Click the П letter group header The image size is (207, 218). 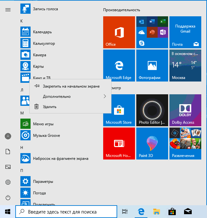(x=22, y=170)
